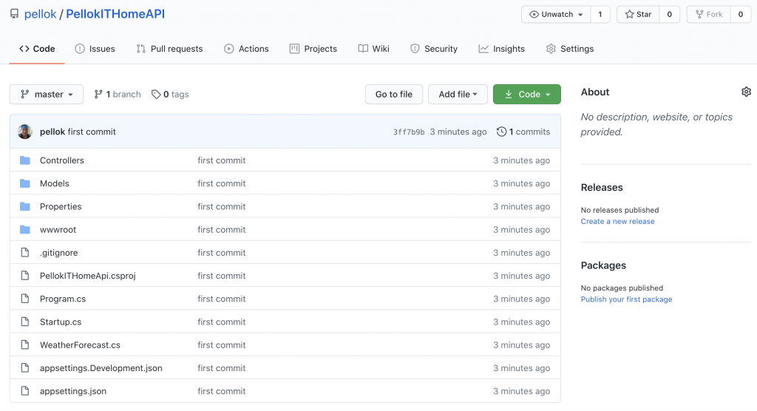Open the master branch dropdown
This screenshot has height=411, width=757.
point(47,94)
